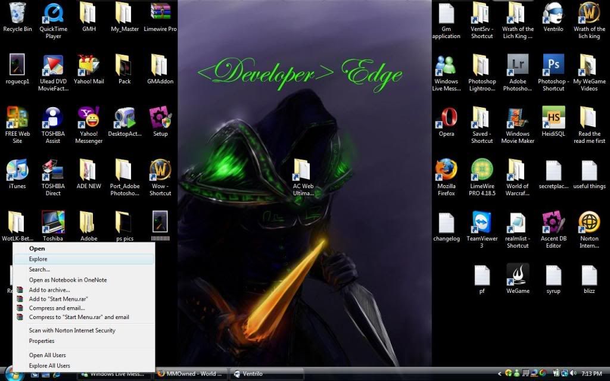The height and width of the screenshot is (381, 610).
Task: Select Add to archive... menu entry
Action: pyautogui.click(x=84, y=290)
